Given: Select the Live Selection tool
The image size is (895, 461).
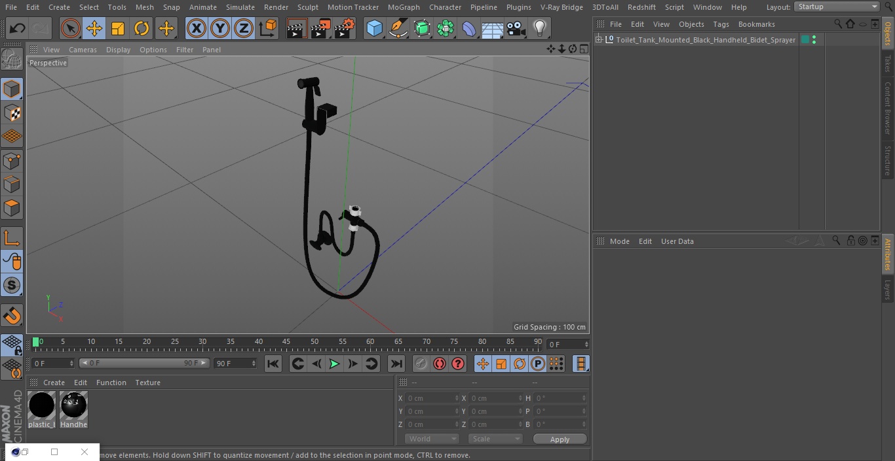Looking at the screenshot, I should click(x=70, y=28).
